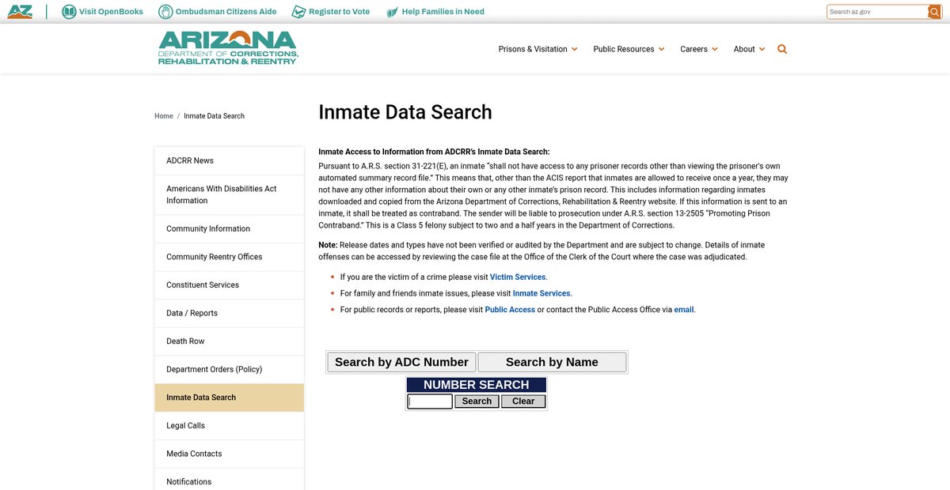Viewport: 950px width, 490px height.
Task: Click the Ombudsman Citizens Aide icon
Action: pyautogui.click(x=165, y=12)
